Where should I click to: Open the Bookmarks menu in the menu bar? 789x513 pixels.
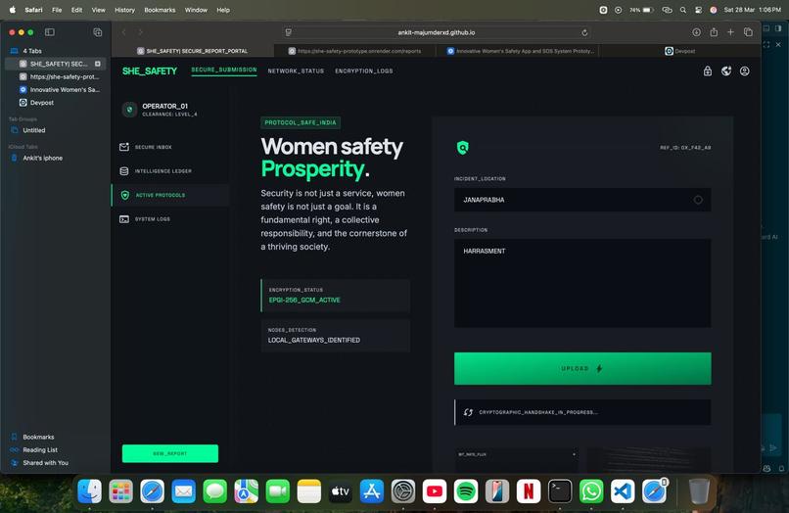pyautogui.click(x=160, y=10)
